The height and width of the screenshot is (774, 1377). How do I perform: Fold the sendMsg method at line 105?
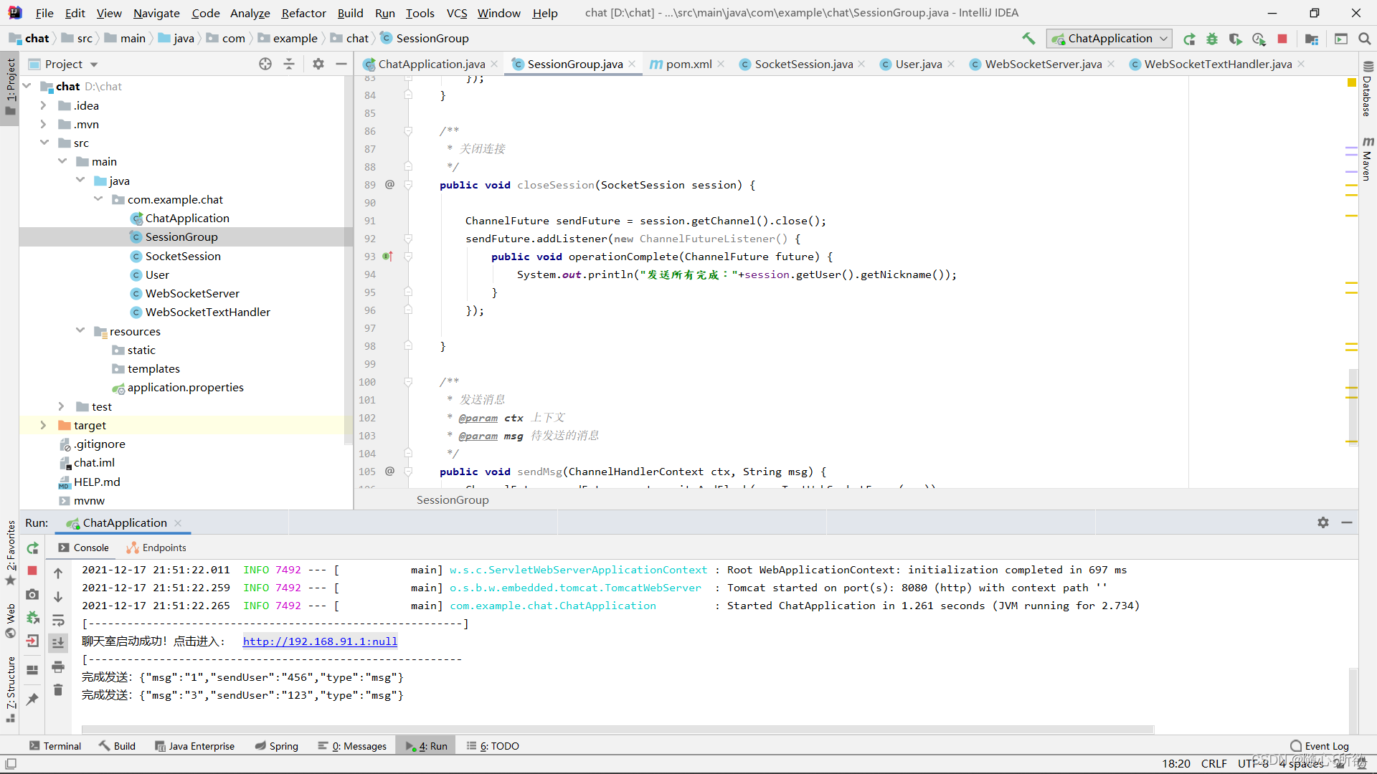click(408, 472)
